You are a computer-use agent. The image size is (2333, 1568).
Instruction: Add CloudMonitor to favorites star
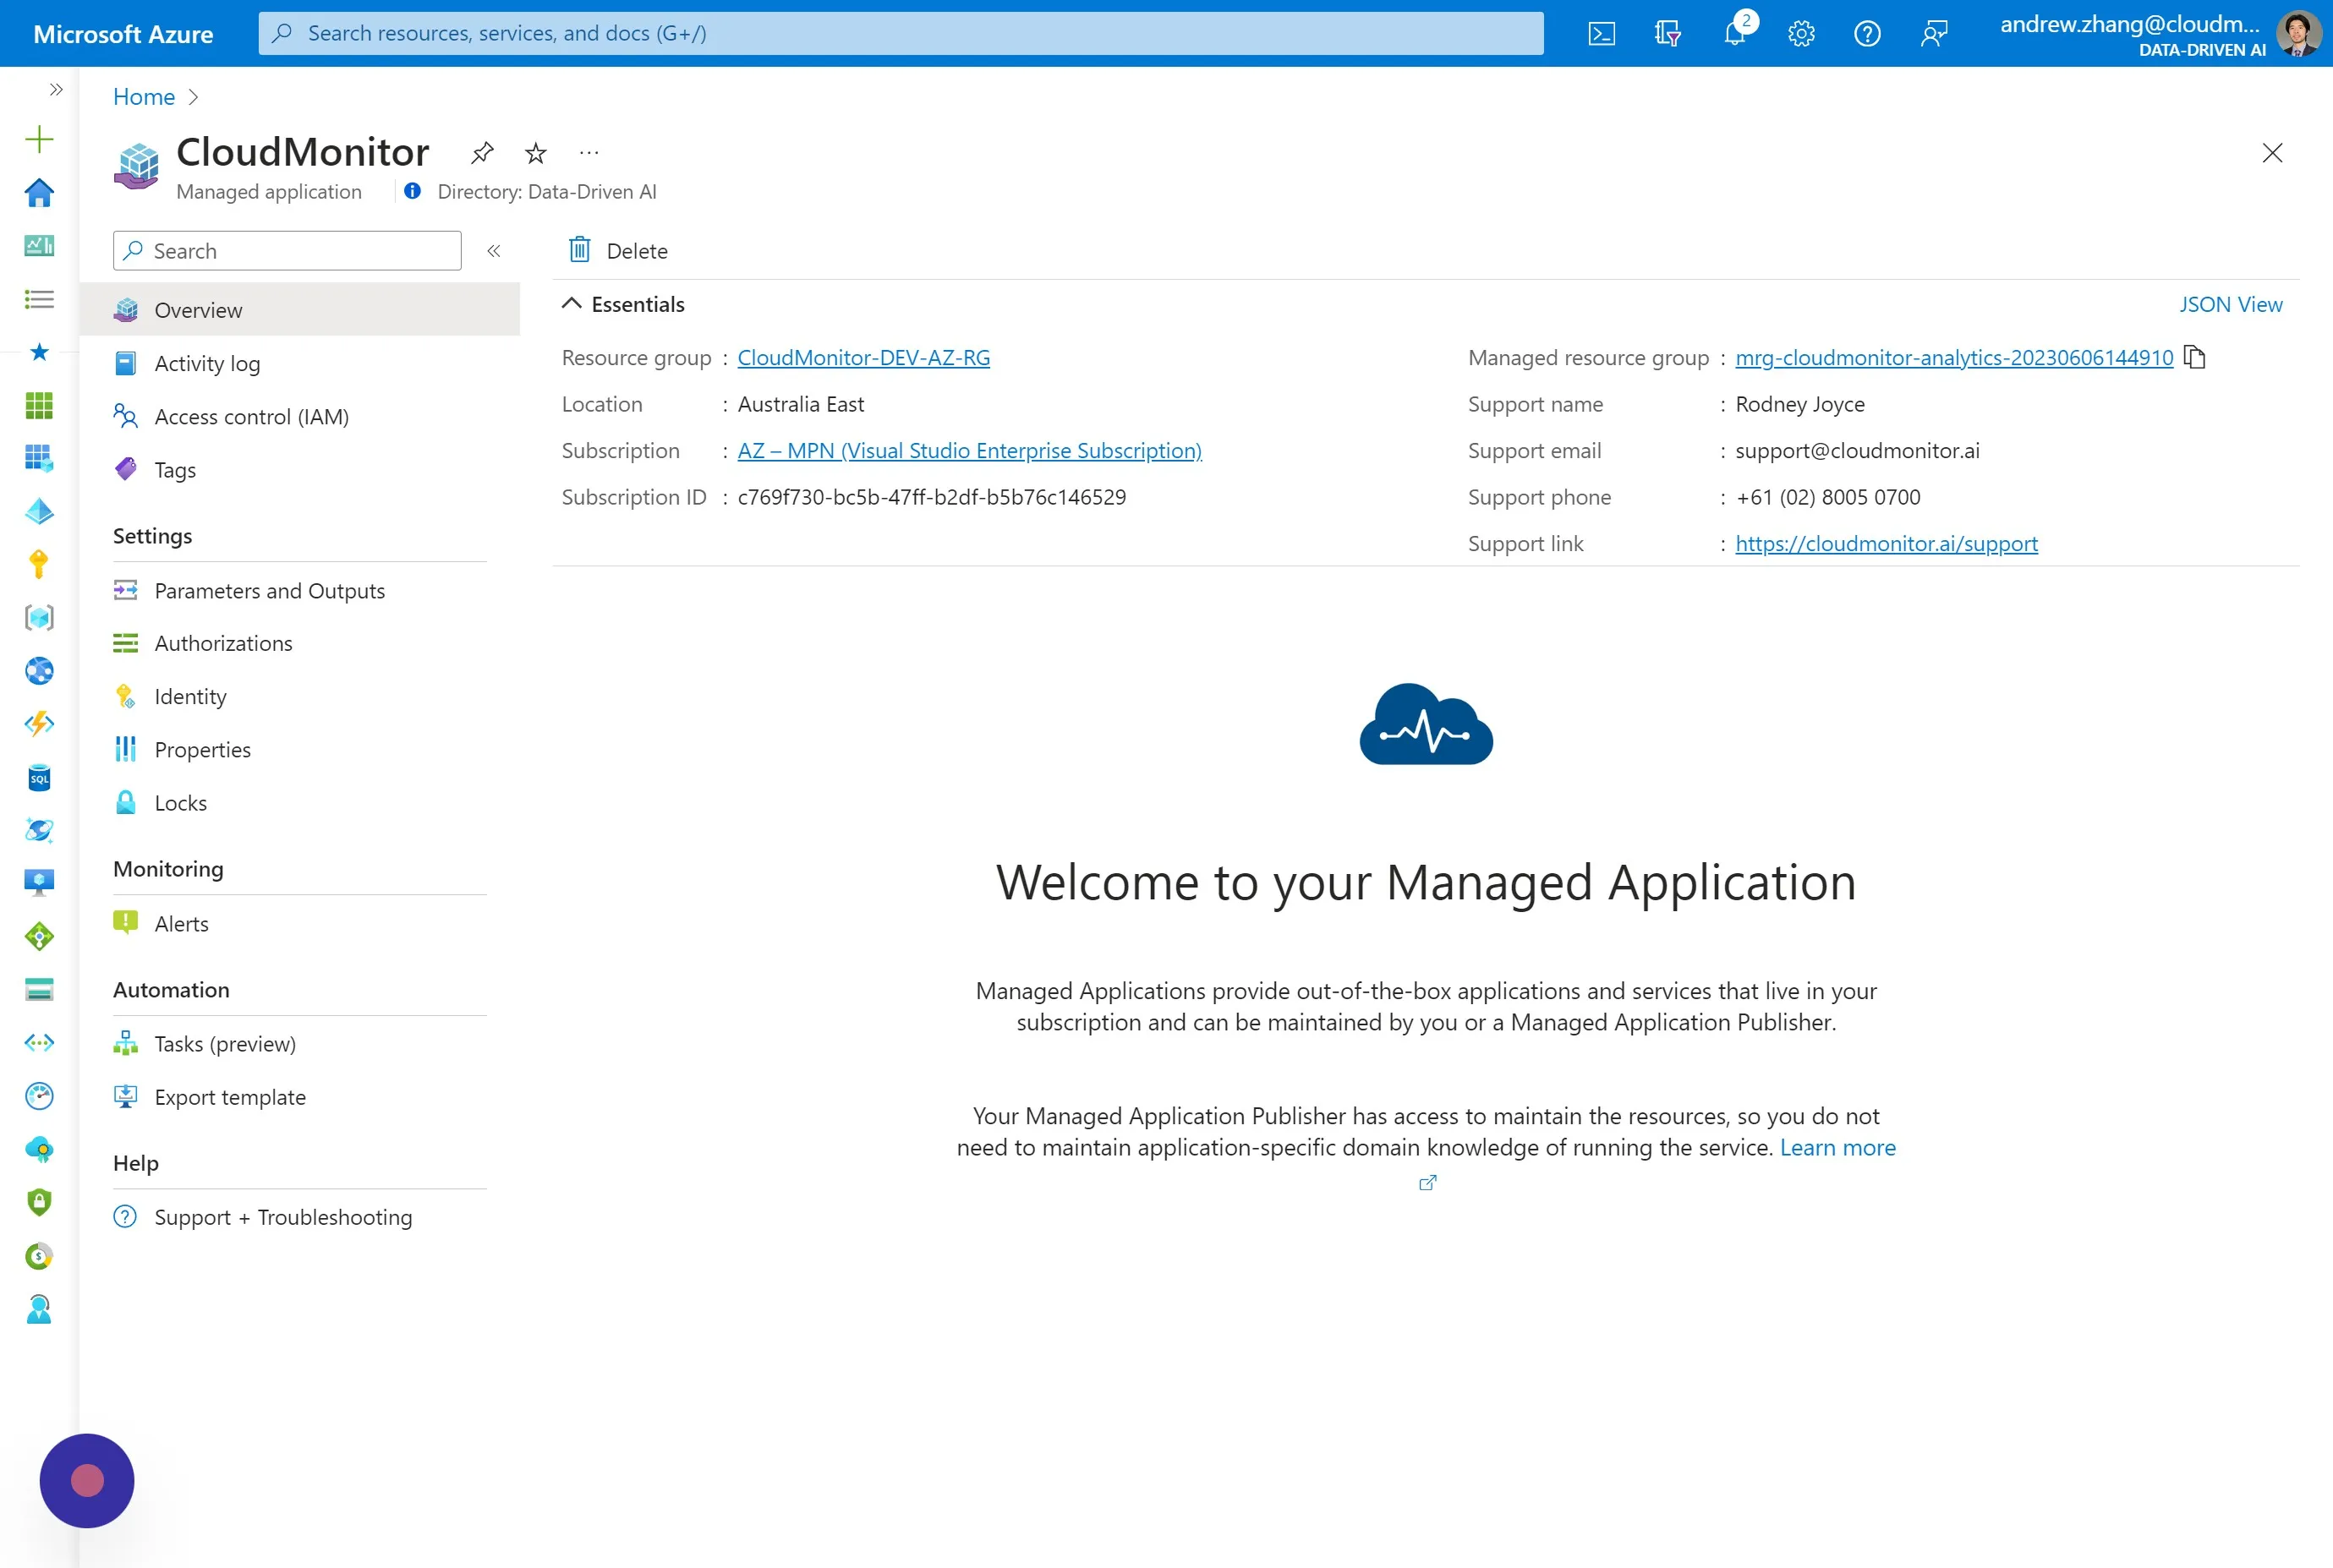tap(535, 153)
